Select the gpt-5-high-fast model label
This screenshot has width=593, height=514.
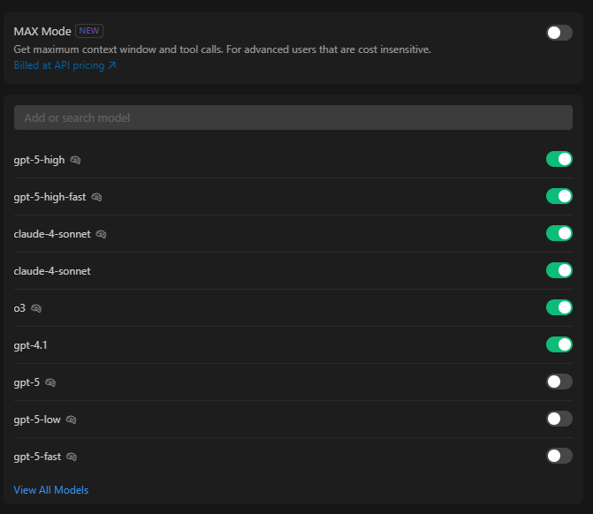[49, 197]
